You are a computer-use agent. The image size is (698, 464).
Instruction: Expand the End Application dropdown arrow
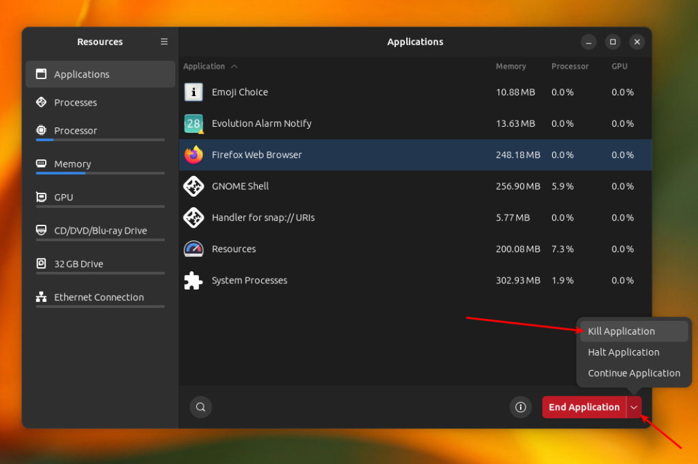coord(634,407)
